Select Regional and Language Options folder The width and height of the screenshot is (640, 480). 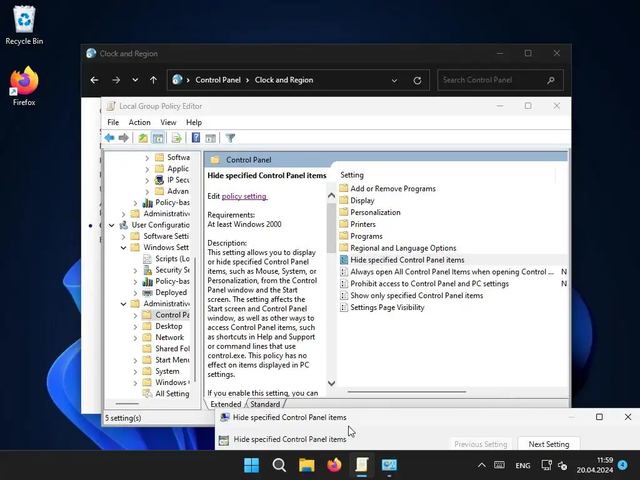click(x=403, y=248)
